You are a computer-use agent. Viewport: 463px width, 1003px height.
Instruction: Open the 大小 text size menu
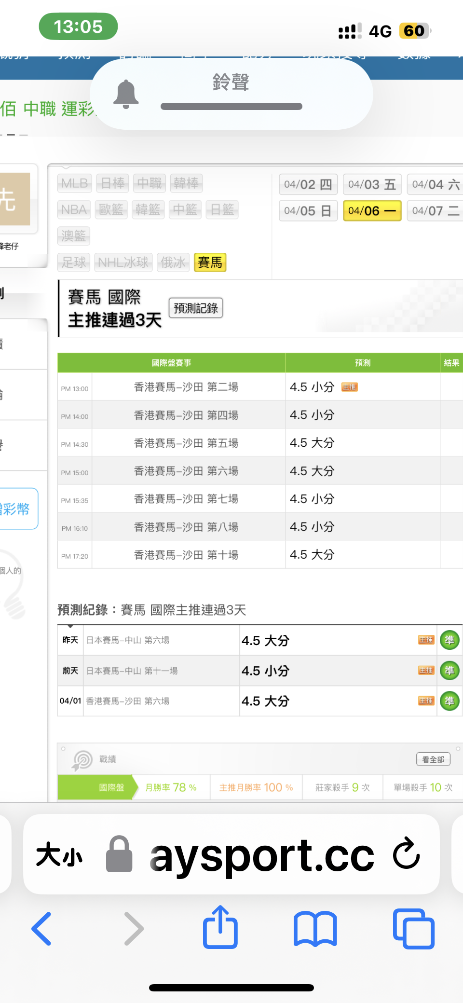(59, 854)
